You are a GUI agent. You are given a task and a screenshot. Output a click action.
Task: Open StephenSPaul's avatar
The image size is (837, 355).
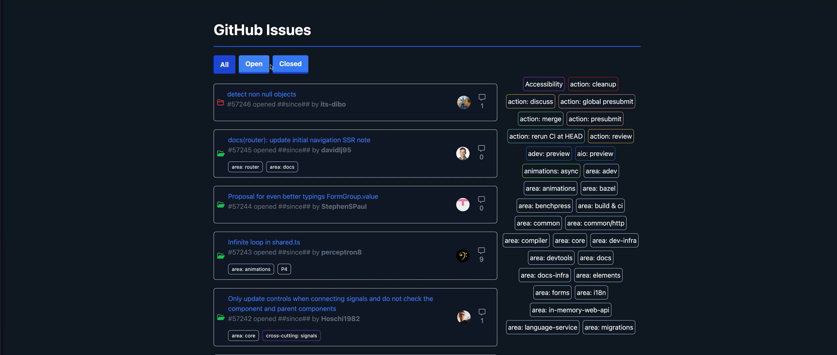pos(463,204)
